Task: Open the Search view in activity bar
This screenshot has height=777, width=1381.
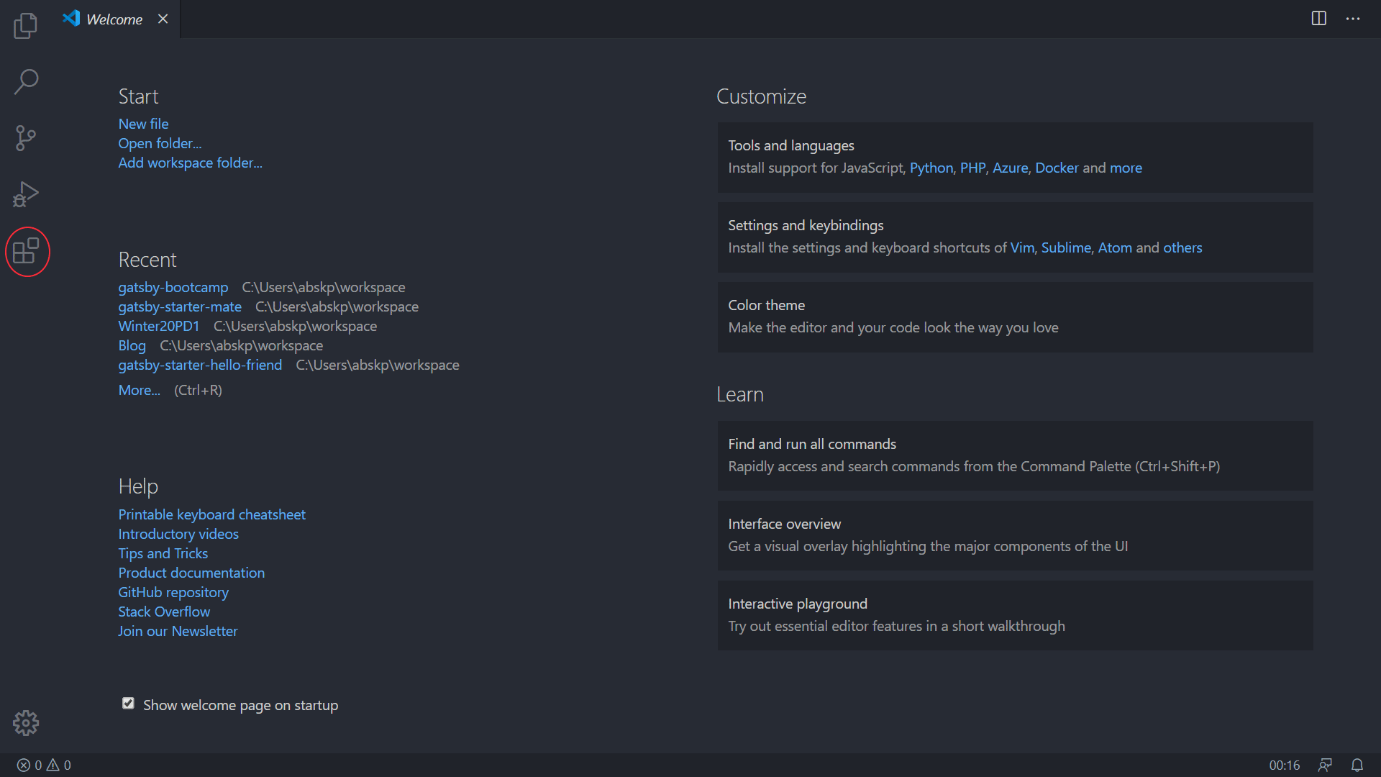Action: (x=26, y=81)
